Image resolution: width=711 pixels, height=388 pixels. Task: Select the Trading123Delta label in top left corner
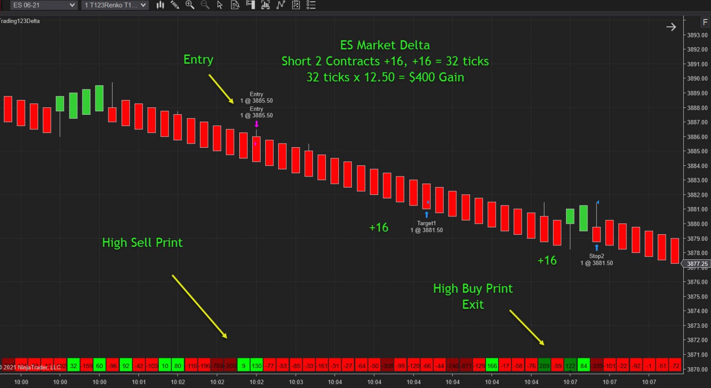click(x=20, y=21)
